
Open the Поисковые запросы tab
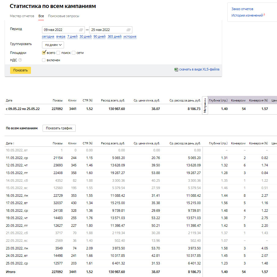pyautogui.click(x=63, y=16)
